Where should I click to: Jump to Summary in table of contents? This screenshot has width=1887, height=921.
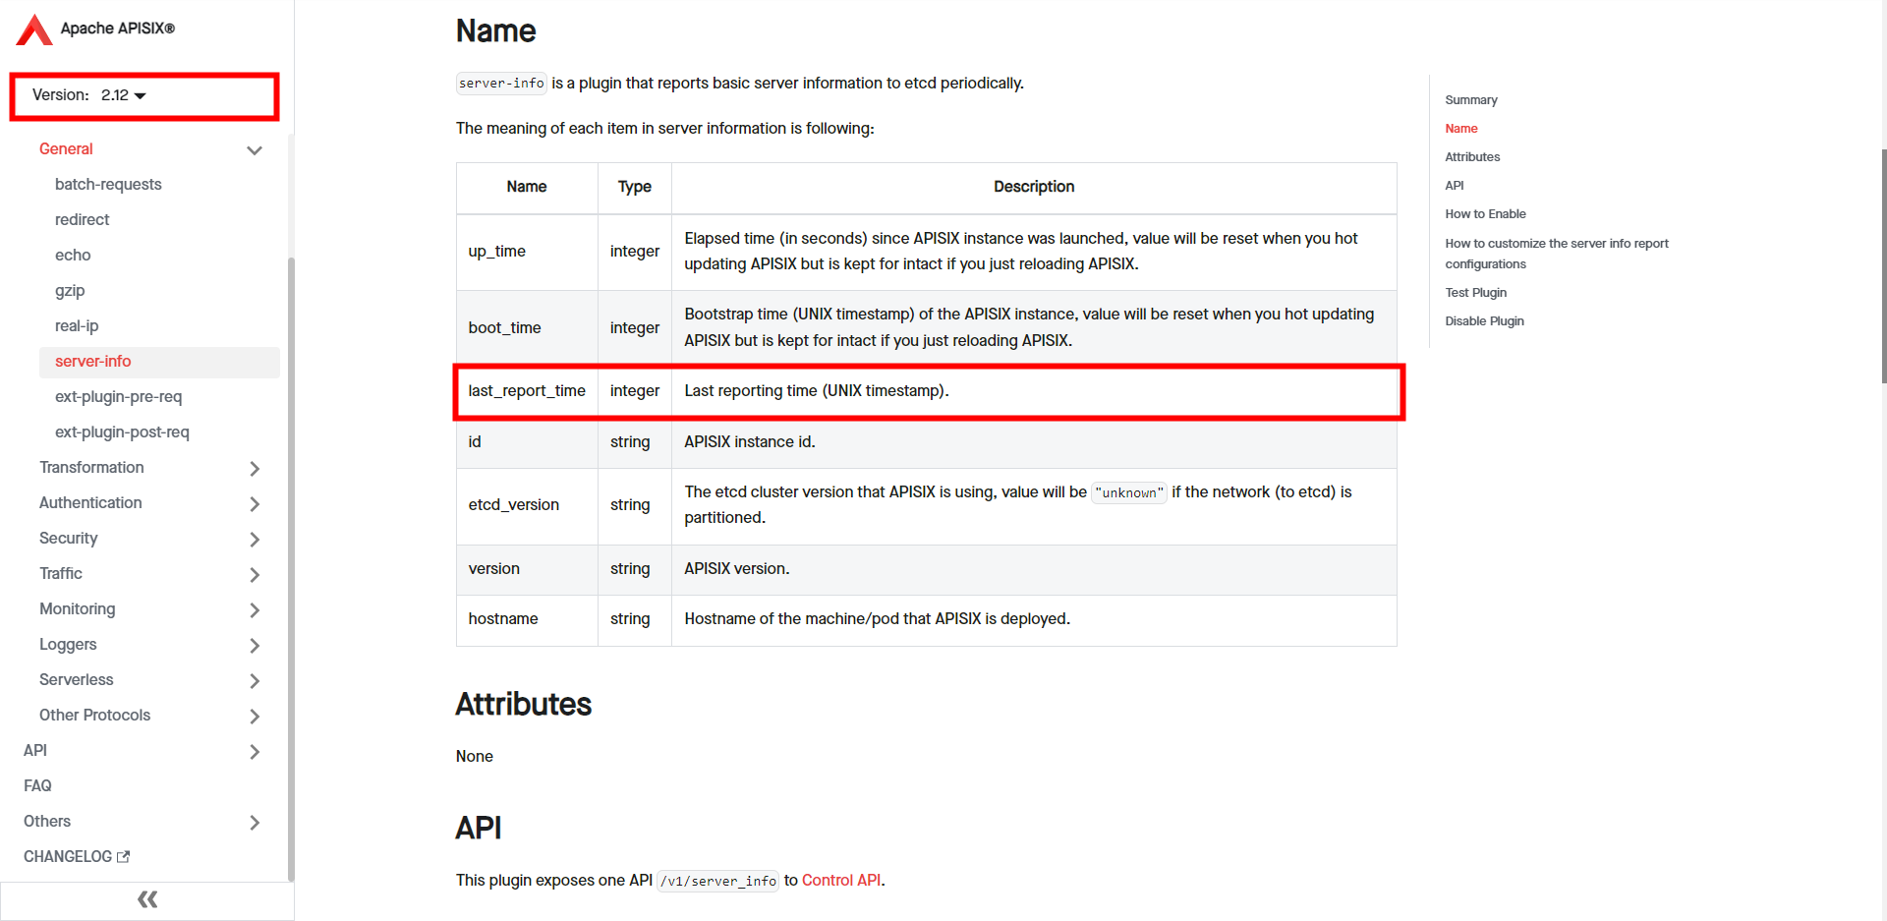click(x=1471, y=100)
